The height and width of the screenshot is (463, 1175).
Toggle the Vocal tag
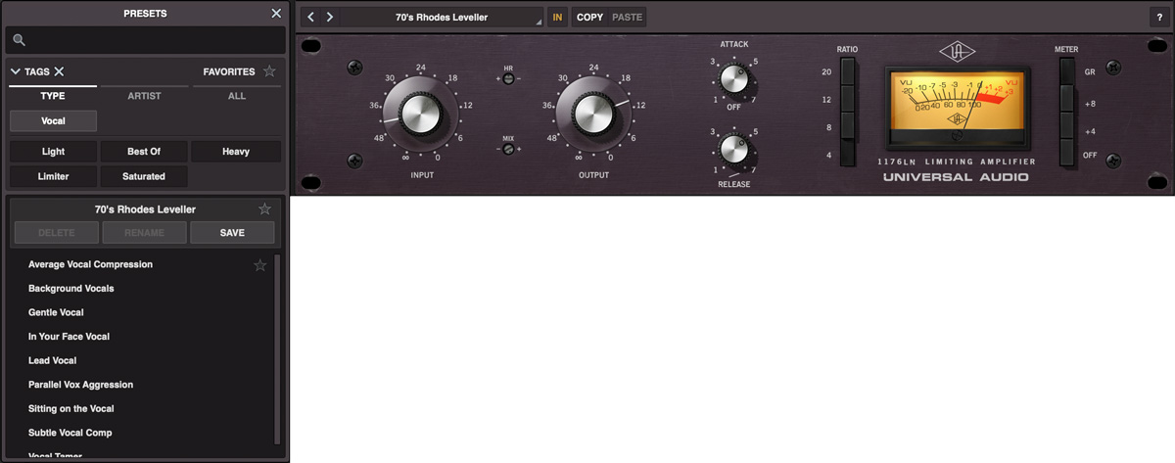pos(53,120)
